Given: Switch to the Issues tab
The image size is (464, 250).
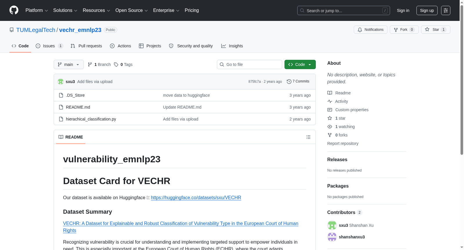Looking at the screenshot, I should click(49, 46).
